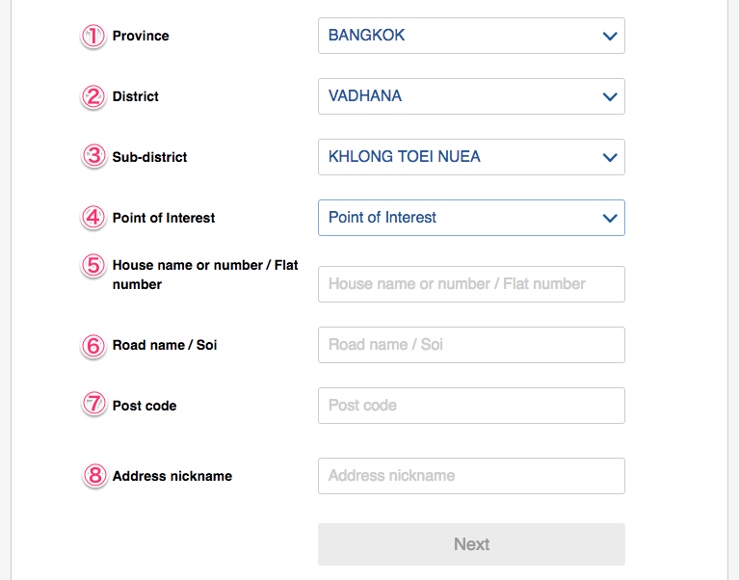The image size is (739, 580).
Task: Click the circled number 8 marker
Action: click(x=92, y=475)
